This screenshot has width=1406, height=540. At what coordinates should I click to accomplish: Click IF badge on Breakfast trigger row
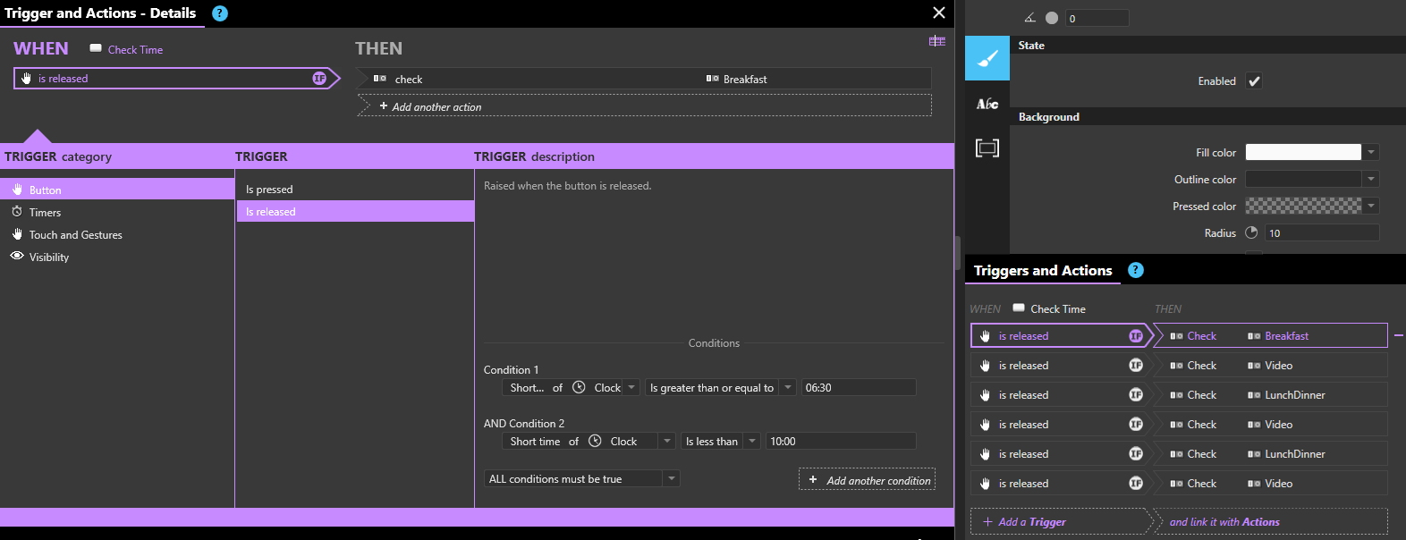coord(1136,336)
